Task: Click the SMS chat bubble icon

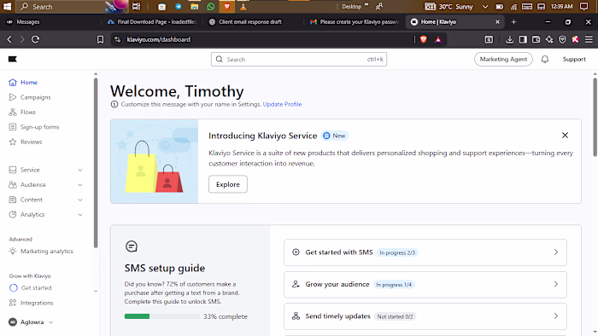Action: coord(132,246)
